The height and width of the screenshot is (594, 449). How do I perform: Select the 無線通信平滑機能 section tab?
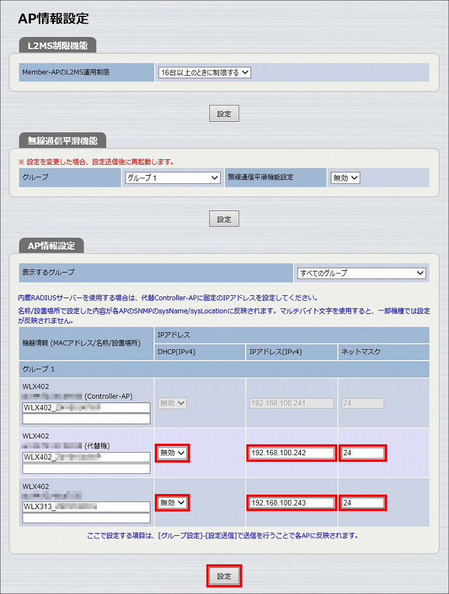[62, 141]
